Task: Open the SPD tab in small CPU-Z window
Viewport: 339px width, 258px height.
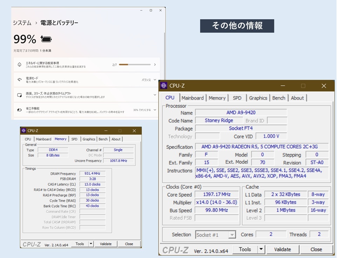Action: (x=74, y=139)
